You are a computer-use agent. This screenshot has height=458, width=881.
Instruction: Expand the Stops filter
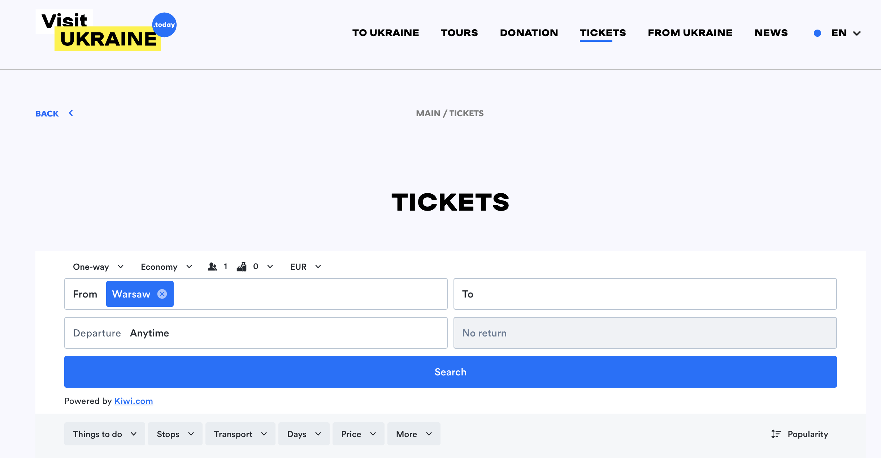point(175,434)
